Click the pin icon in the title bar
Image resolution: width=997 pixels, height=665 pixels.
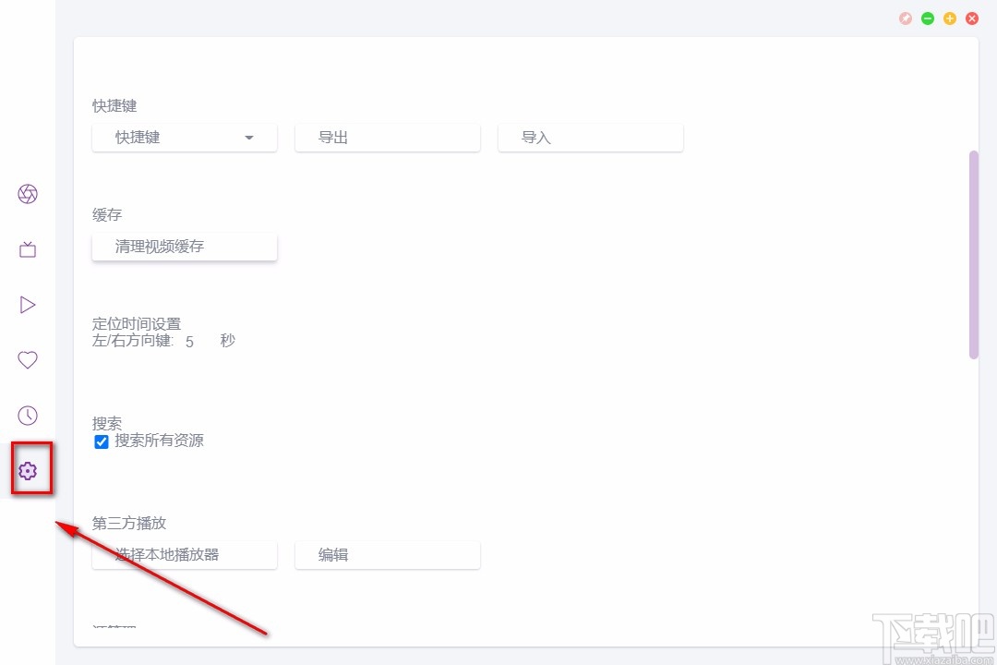click(906, 18)
